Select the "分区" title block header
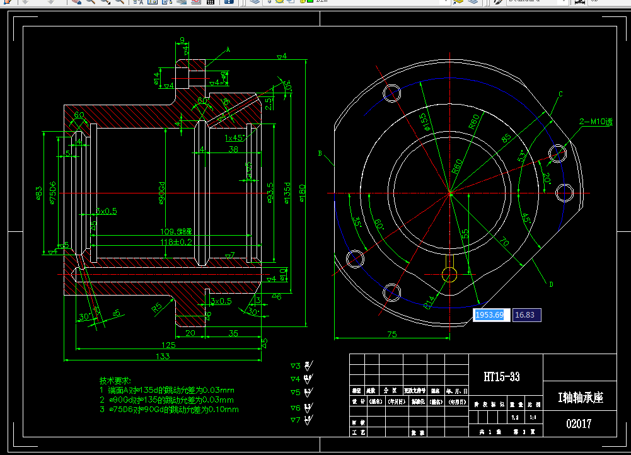This screenshot has width=631, height=455. coord(390,391)
